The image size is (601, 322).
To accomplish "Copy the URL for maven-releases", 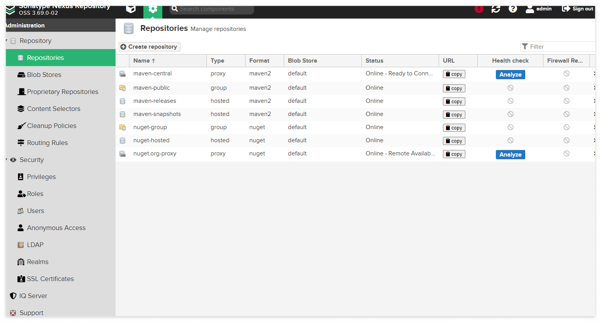I will 454,102.
